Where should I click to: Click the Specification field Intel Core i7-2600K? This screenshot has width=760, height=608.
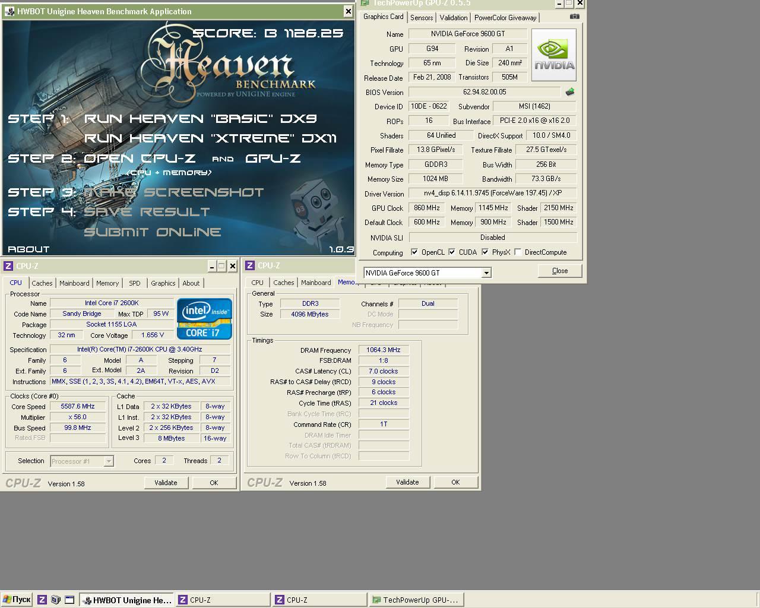pyautogui.click(x=140, y=349)
